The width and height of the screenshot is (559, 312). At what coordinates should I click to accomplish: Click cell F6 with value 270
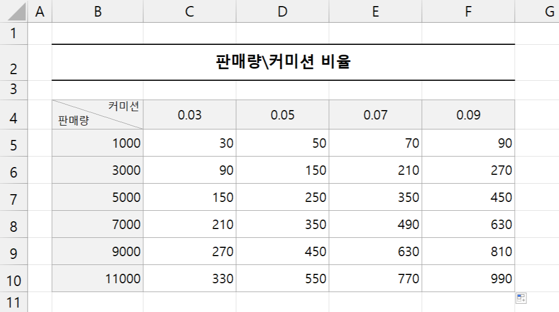[x=468, y=170]
